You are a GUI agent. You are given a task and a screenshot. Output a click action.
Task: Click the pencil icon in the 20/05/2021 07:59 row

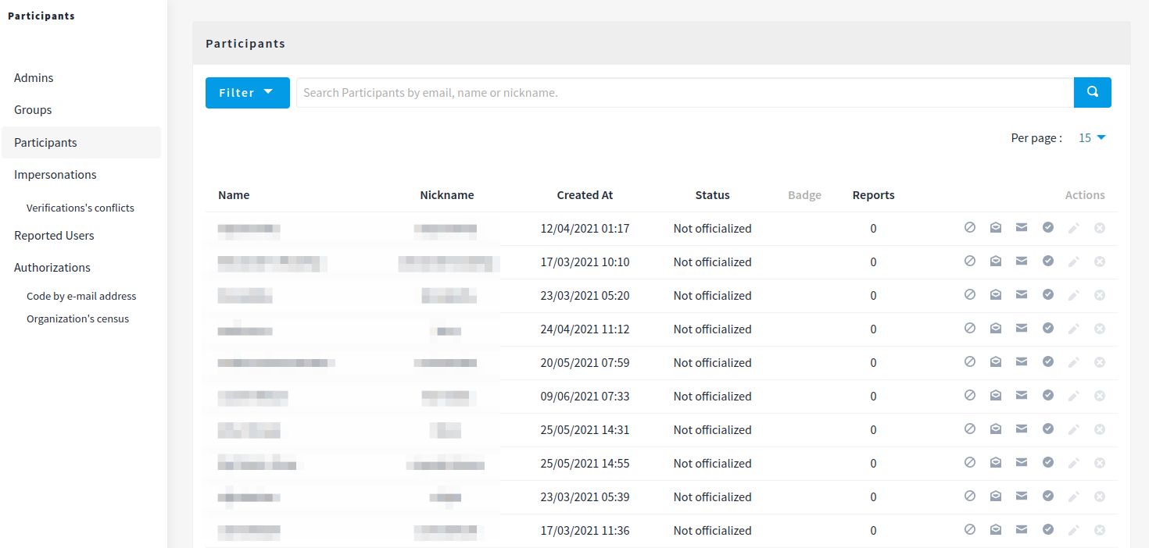[1074, 362]
